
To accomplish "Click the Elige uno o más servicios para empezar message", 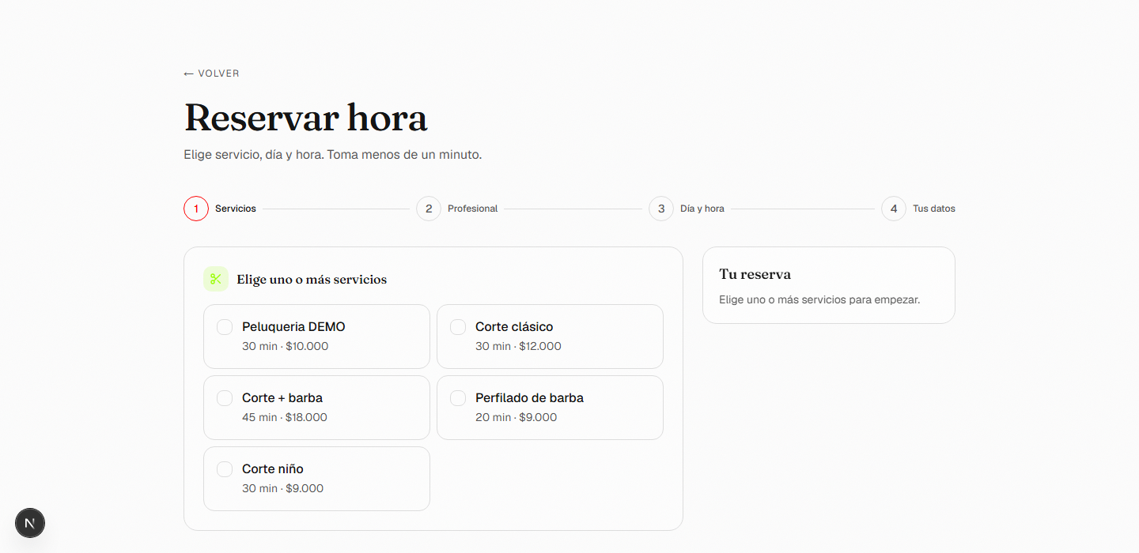I will (819, 300).
